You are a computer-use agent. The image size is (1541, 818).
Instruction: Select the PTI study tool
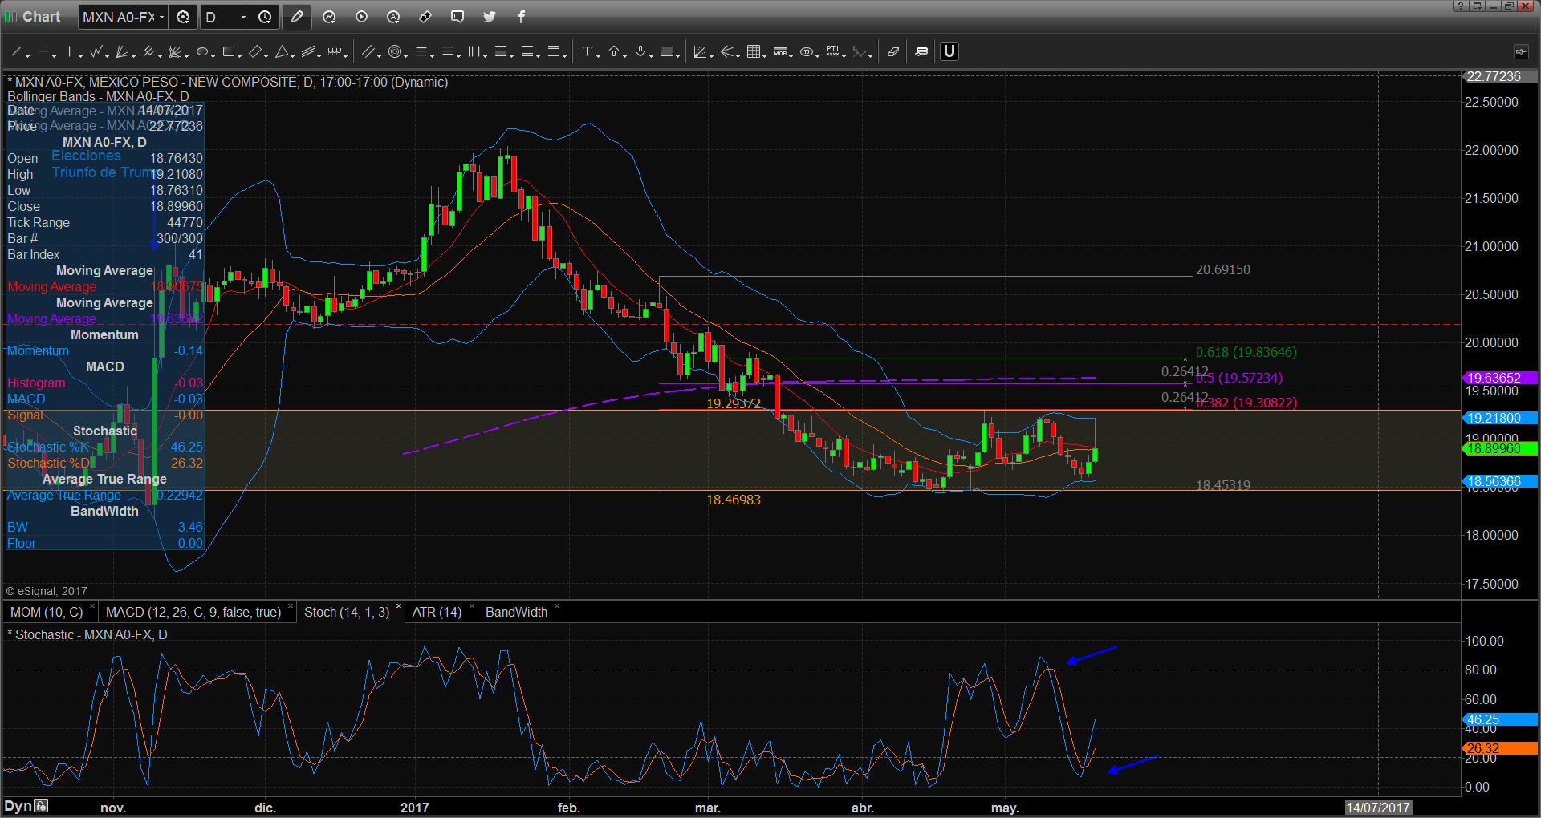[x=833, y=52]
